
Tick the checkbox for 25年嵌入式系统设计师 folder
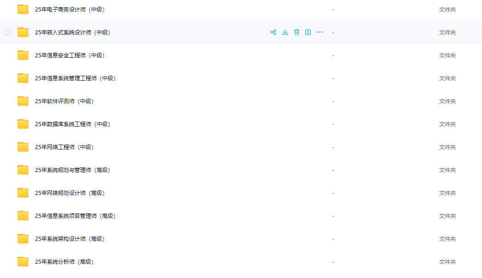(x=8, y=32)
